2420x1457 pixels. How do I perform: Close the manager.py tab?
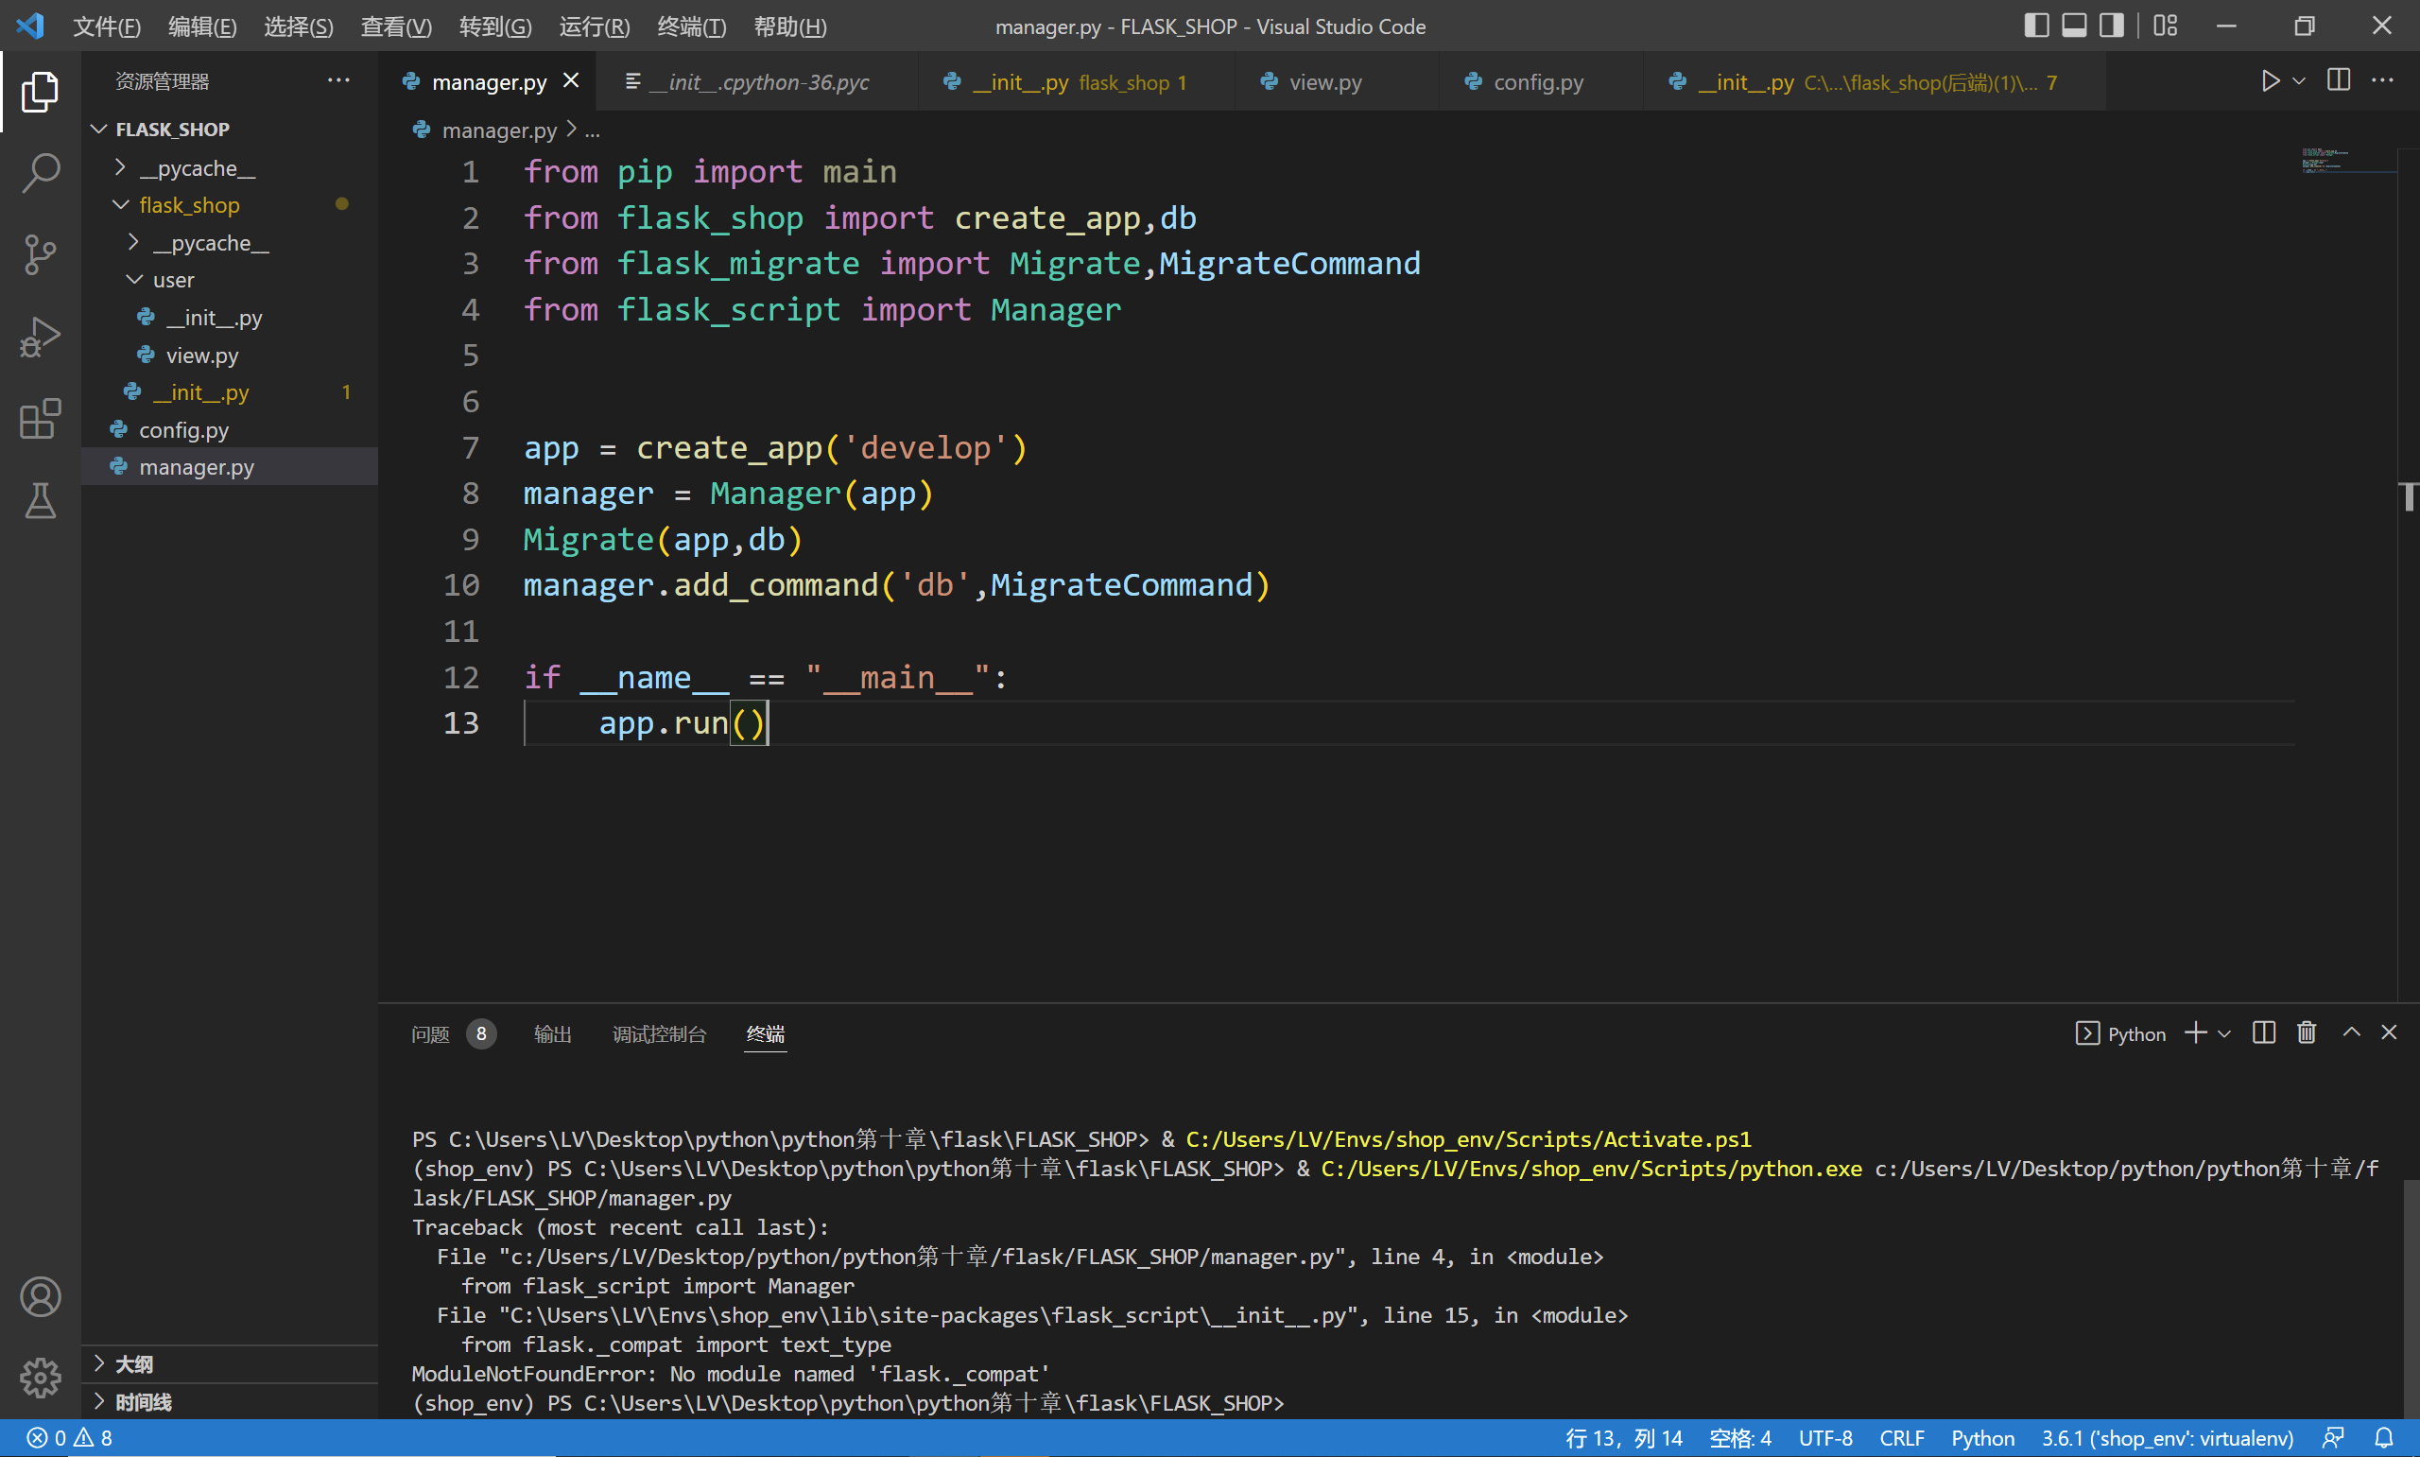pyautogui.click(x=571, y=80)
